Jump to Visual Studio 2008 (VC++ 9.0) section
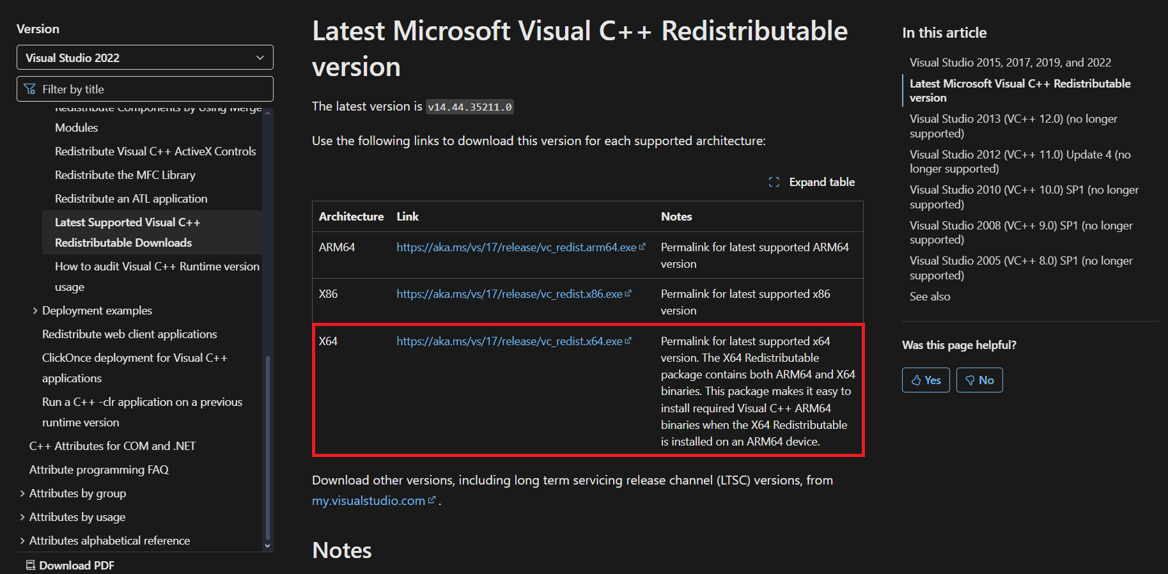The height and width of the screenshot is (574, 1168). tap(1021, 233)
